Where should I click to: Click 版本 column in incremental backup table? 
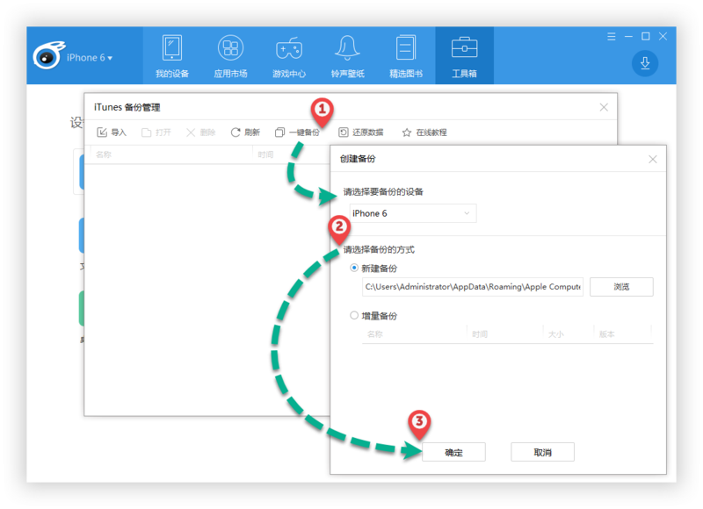(606, 334)
